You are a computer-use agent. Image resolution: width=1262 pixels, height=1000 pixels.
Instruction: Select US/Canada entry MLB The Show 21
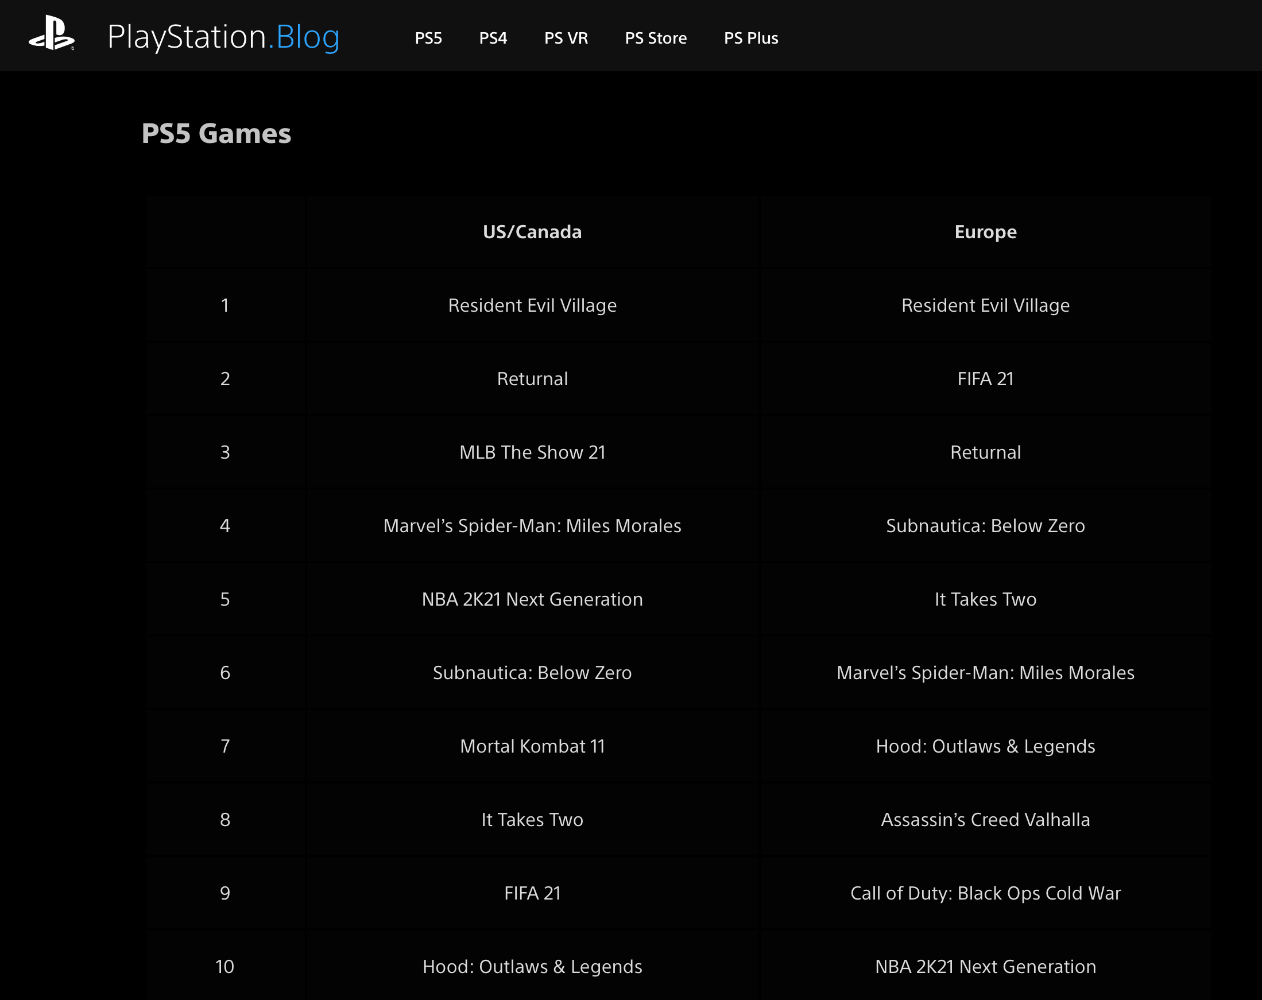point(532,452)
